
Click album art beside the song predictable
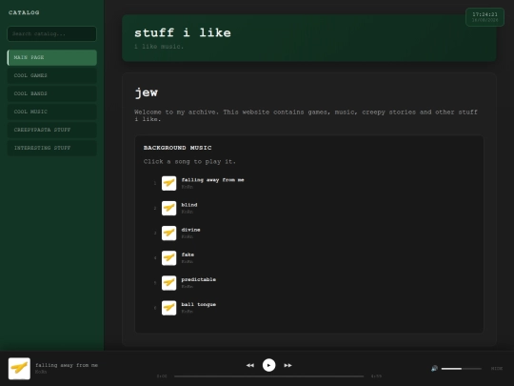point(168,283)
